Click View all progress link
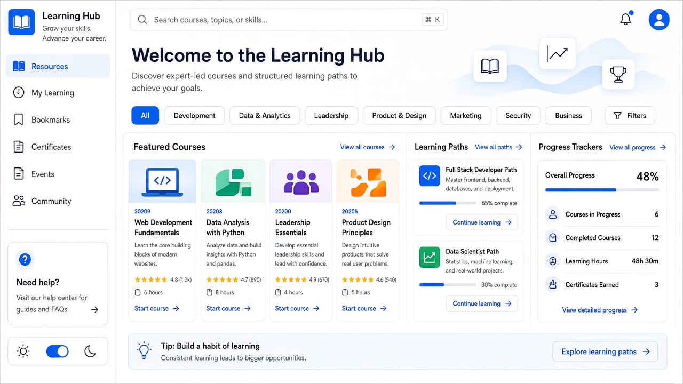The width and height of the screenshot is (683, 384). click(x=638, y=147)
